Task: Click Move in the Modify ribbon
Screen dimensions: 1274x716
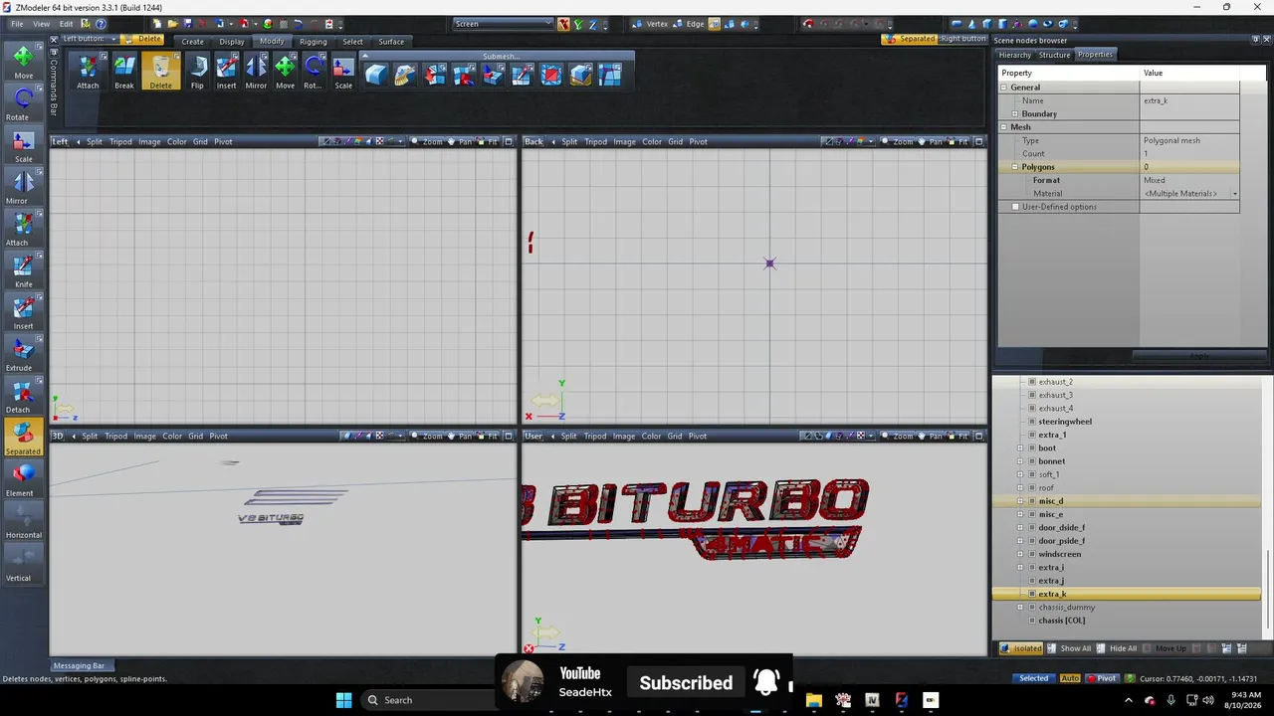Action: [285, 72]
